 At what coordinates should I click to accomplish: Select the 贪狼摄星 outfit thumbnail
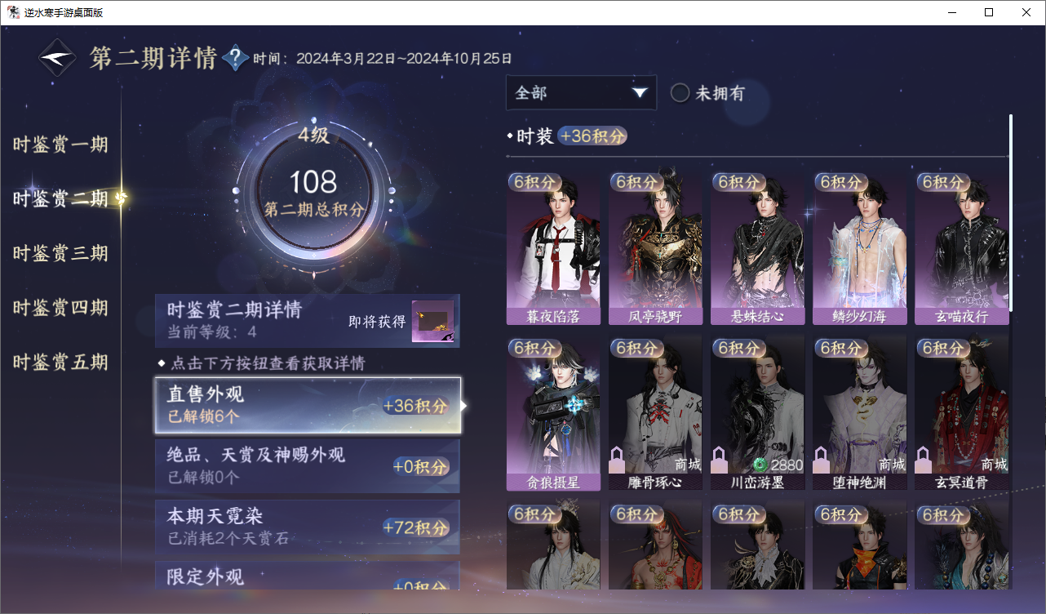tap(553, 413)
